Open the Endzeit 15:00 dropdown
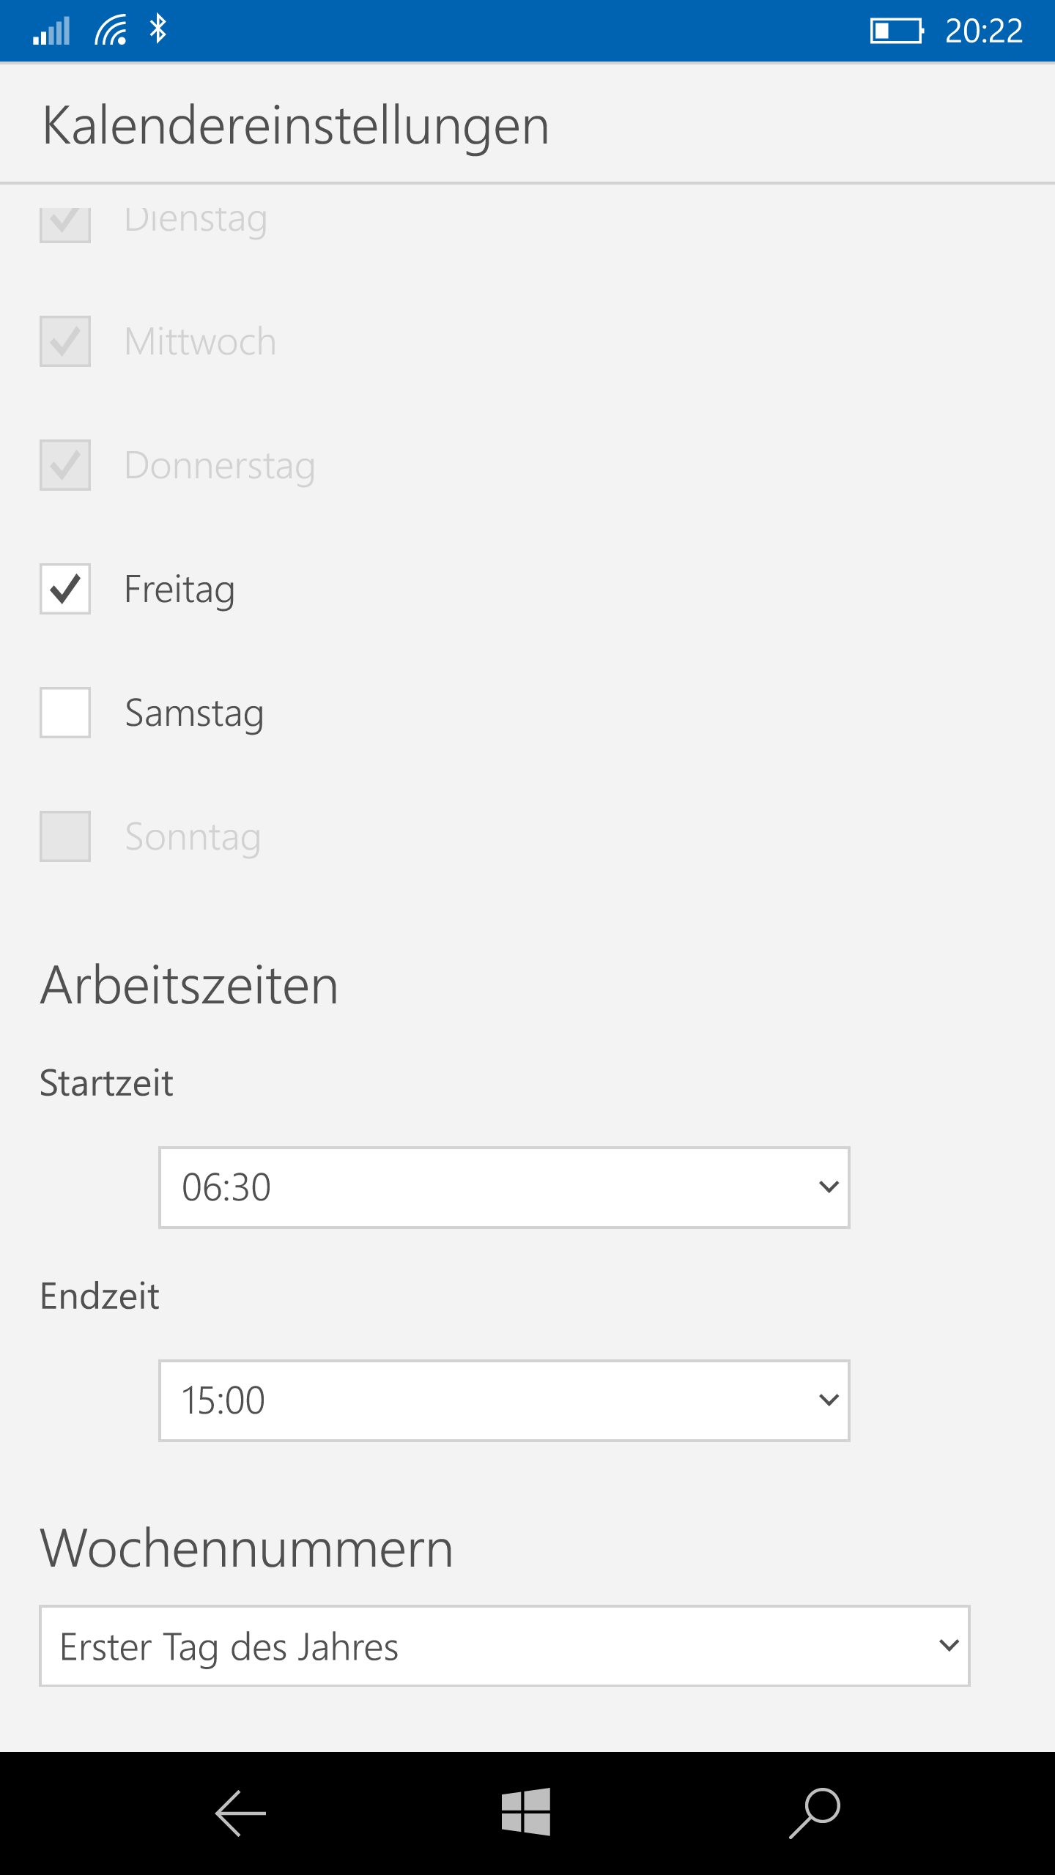 (x=504, y=1400)
